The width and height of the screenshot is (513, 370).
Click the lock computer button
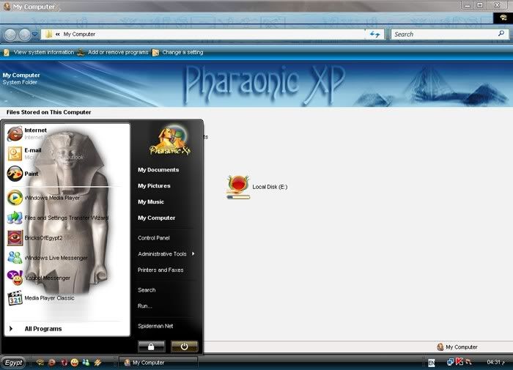151,347
